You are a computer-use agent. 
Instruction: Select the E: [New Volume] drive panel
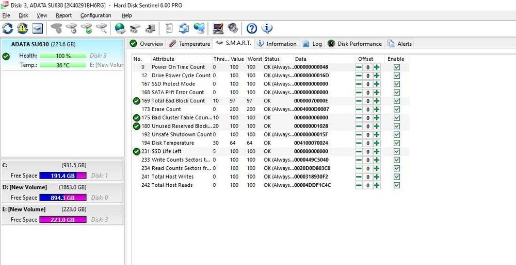(x=62, y=215)
